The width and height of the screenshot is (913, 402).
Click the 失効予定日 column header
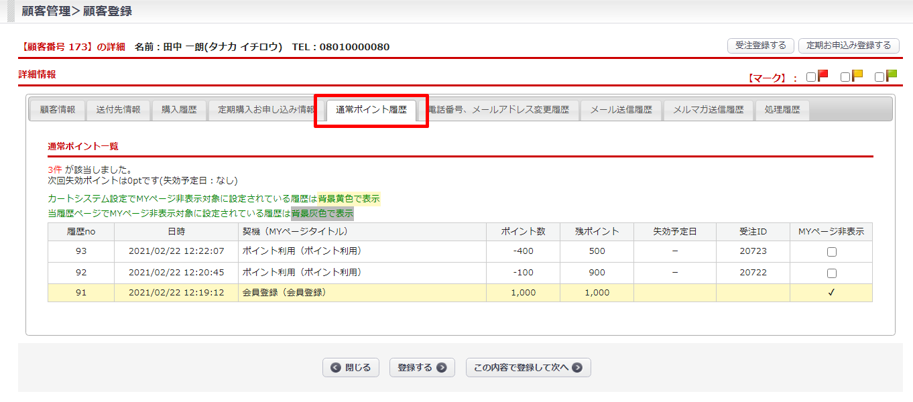(x=675, y=232)
